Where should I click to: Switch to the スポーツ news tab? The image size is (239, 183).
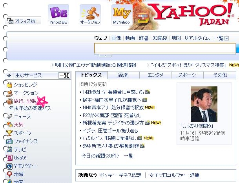(x=187, y=75)
